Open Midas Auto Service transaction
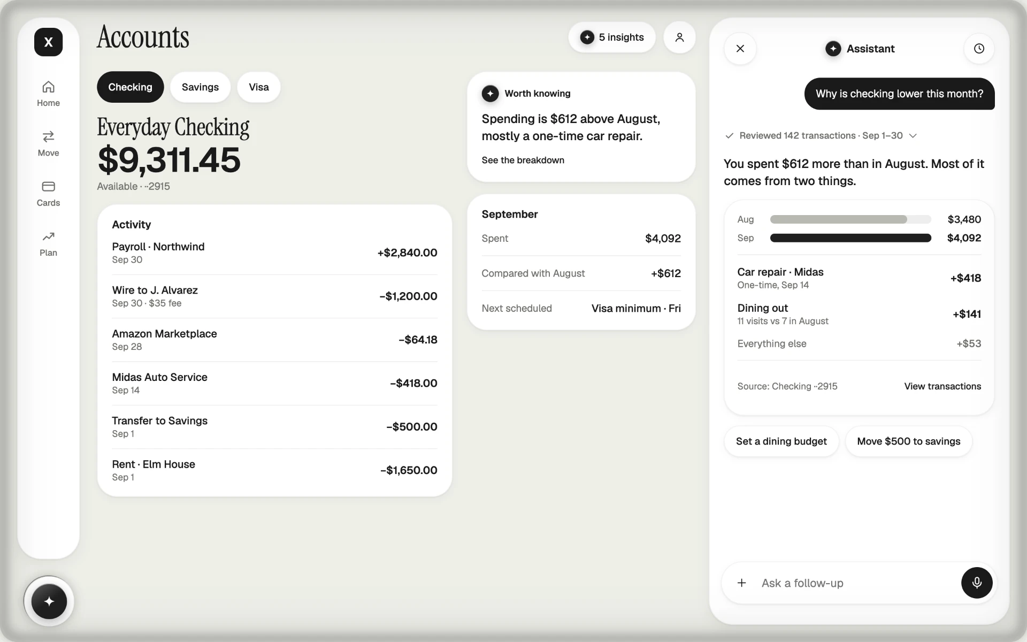Screen dimensions: 1027x642 click(x=274, y=384)
